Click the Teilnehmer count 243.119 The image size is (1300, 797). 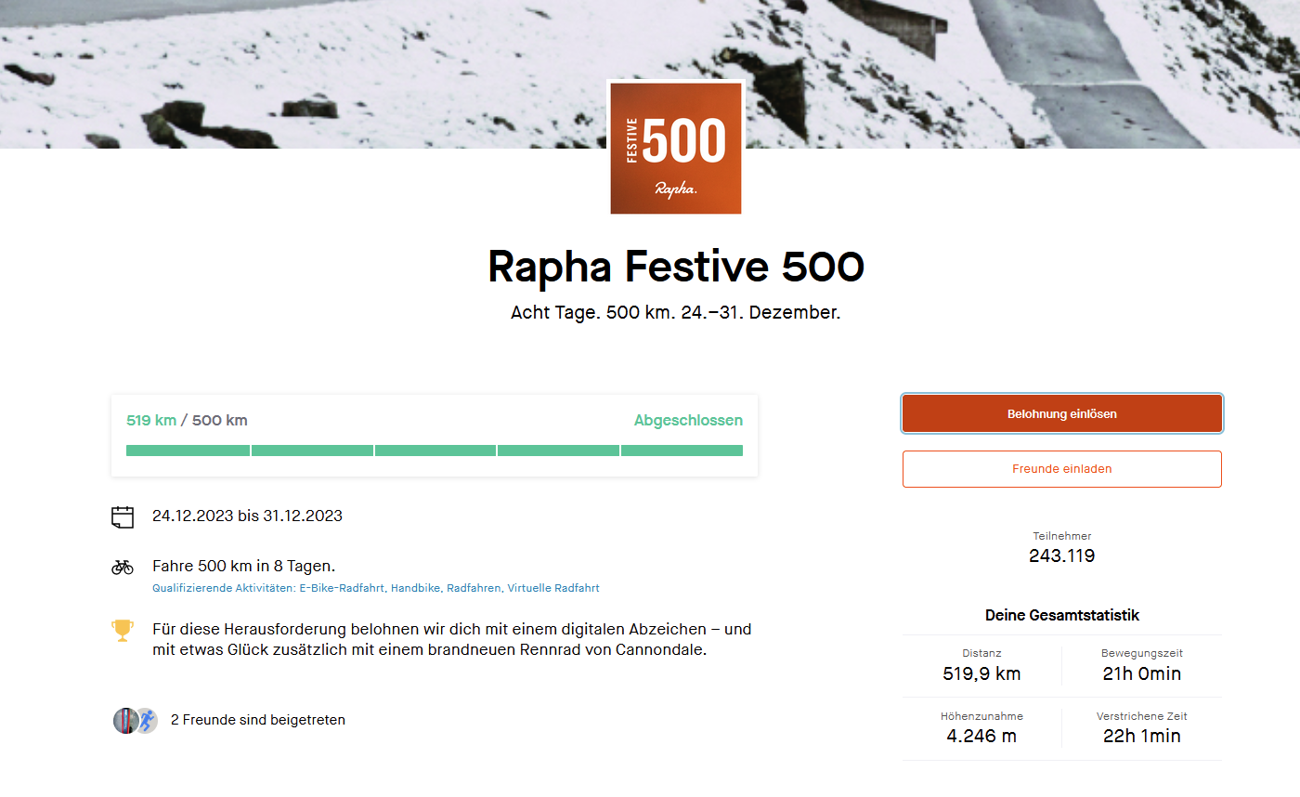[1061, 556]
